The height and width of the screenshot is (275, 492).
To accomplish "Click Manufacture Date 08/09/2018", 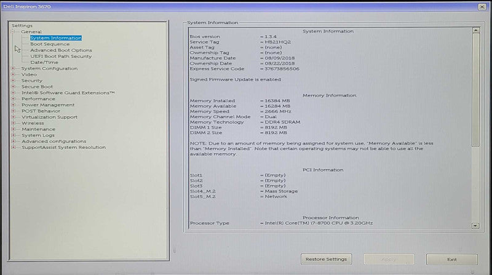I will pyautogui.click(x=280, y=58).
